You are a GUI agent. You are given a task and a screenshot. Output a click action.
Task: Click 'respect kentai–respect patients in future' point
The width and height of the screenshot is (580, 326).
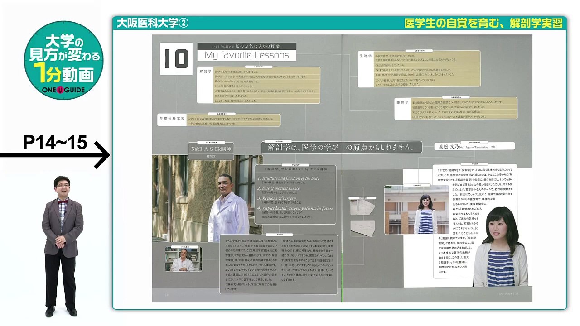pos(295,208)
